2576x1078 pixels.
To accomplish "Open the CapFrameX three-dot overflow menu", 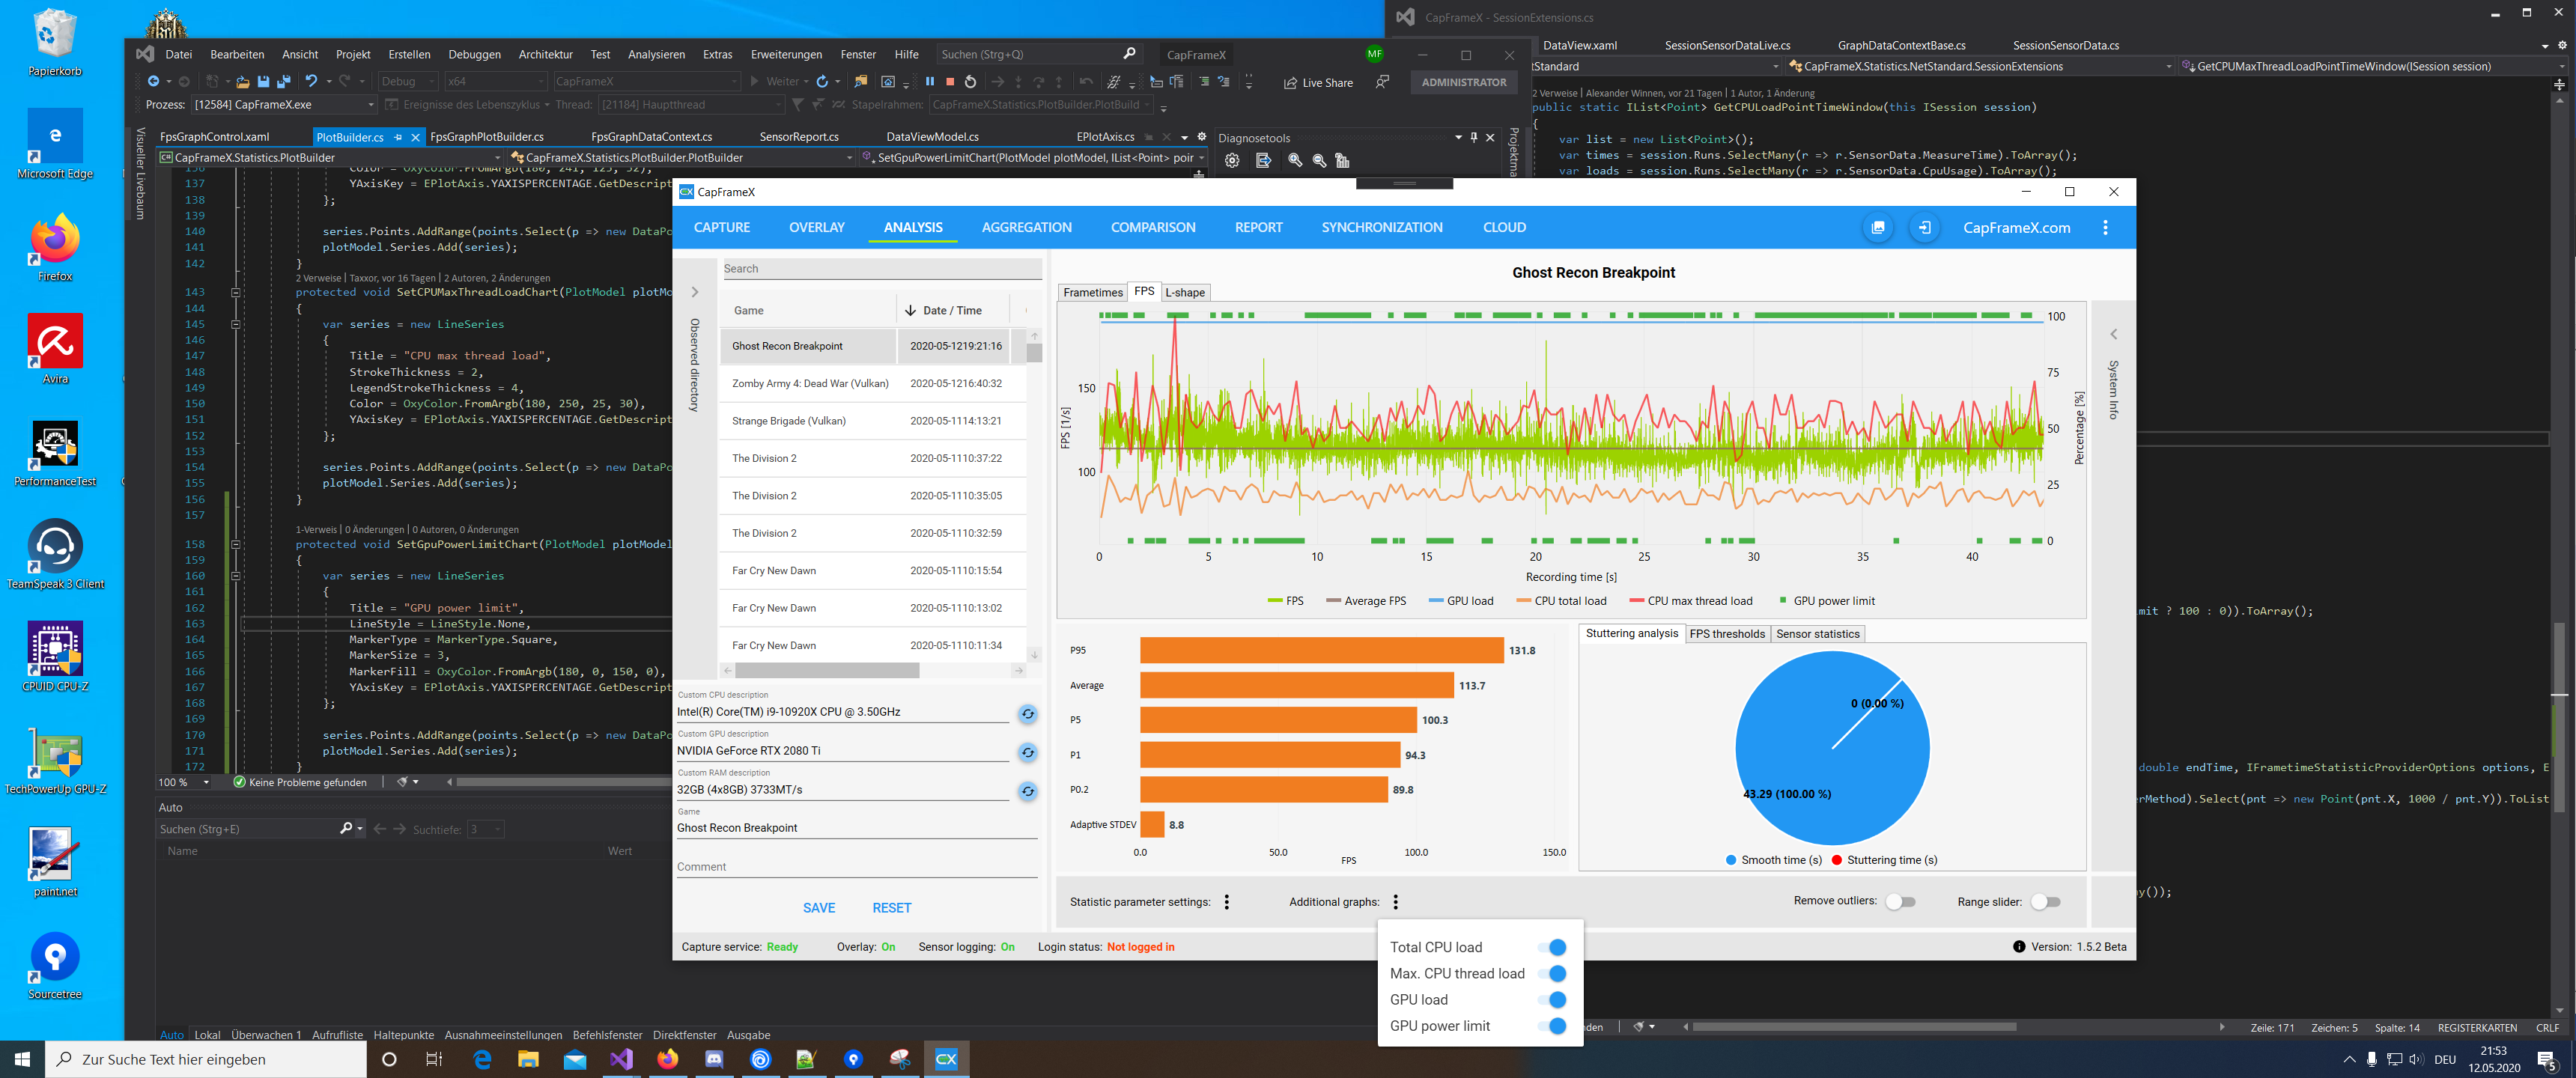I will (2105, 228).
